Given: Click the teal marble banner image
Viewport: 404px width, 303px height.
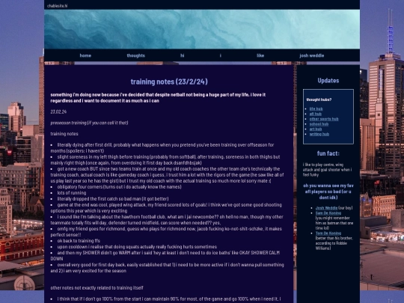Looking at the screenshot, I should [x=202, y=29].
